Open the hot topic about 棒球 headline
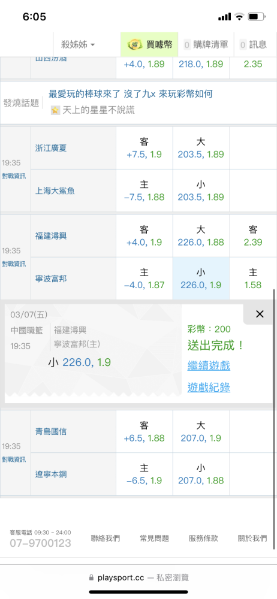Viewport: 277px width, 599px height. (x=131, y=94)
